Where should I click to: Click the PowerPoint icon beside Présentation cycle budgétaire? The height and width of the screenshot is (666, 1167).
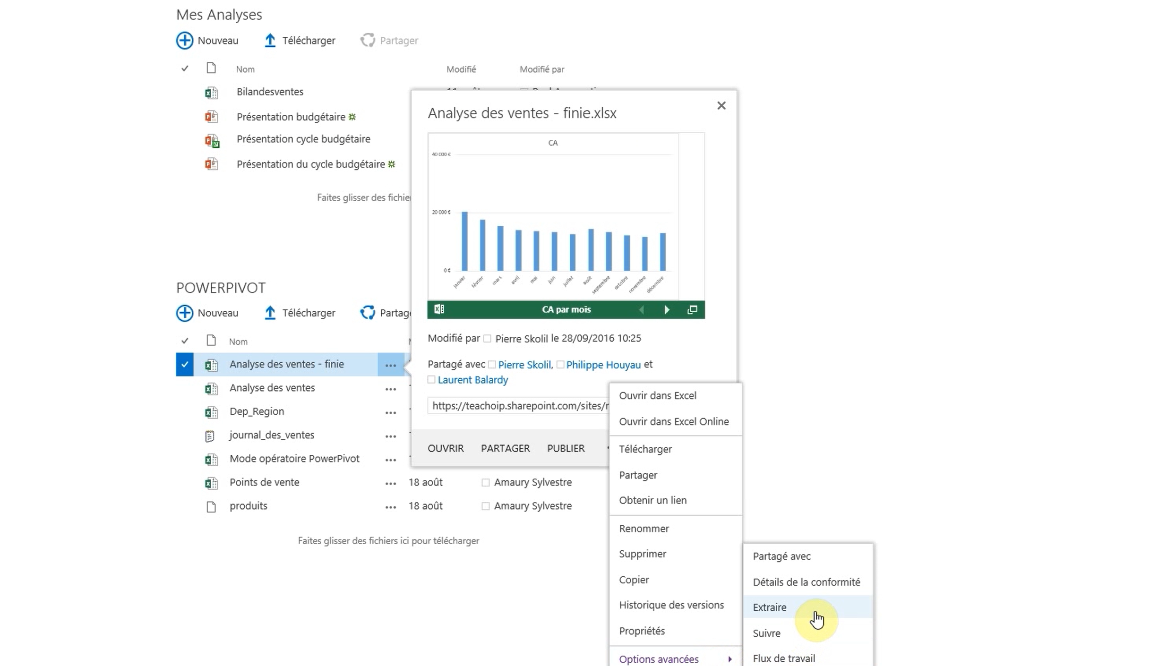coord(212,141)
